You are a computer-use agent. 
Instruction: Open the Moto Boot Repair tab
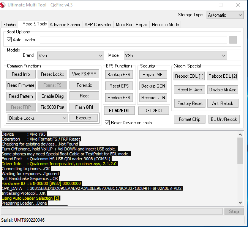point(131,25)
